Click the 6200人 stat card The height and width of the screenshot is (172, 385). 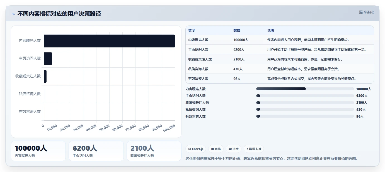click(96, 151)
